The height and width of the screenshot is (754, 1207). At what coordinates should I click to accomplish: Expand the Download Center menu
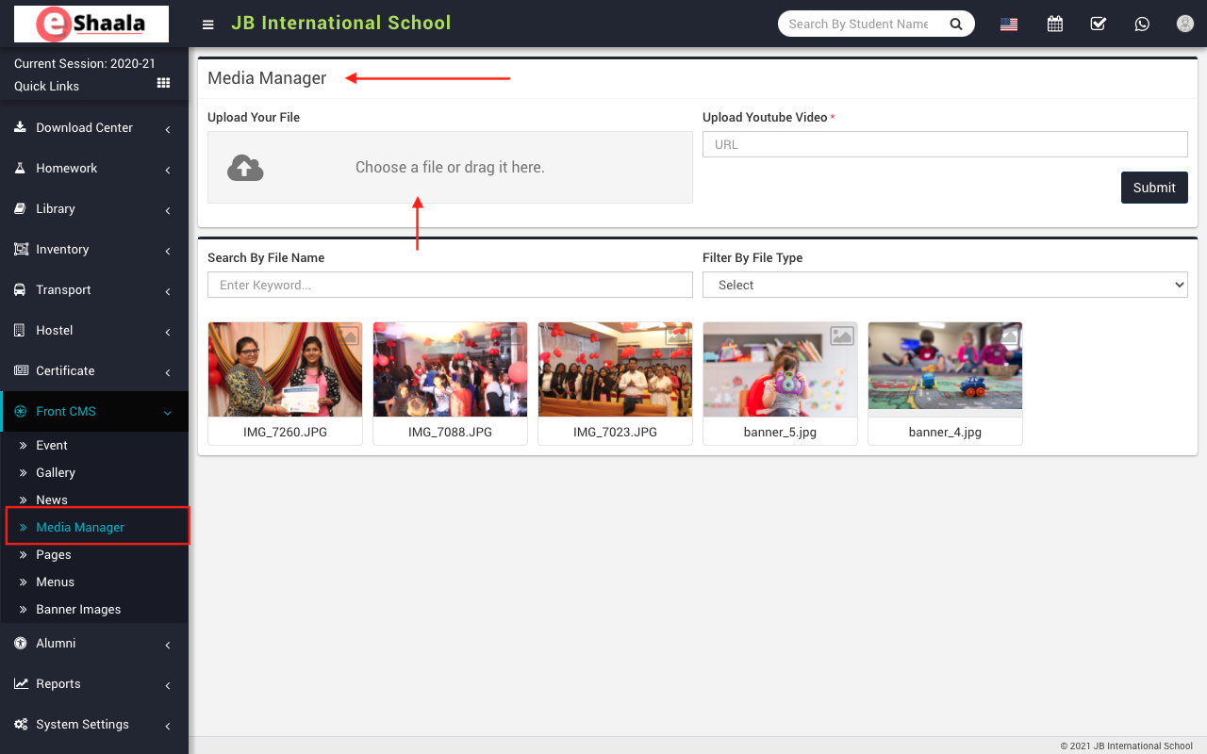93,128
